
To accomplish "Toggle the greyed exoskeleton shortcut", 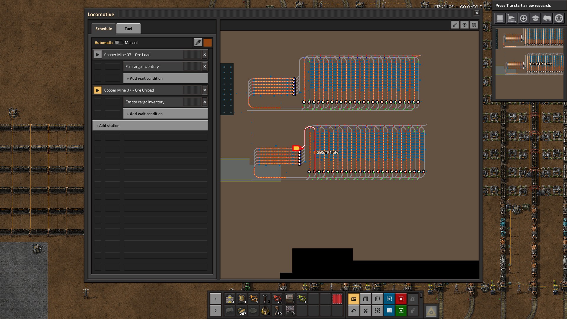I will pyautogui.click(x=413, y=311).
